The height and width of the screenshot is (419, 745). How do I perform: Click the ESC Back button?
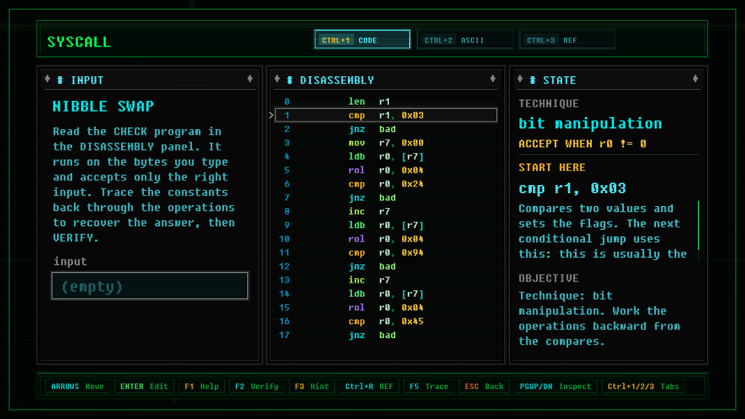click(484, 386)
